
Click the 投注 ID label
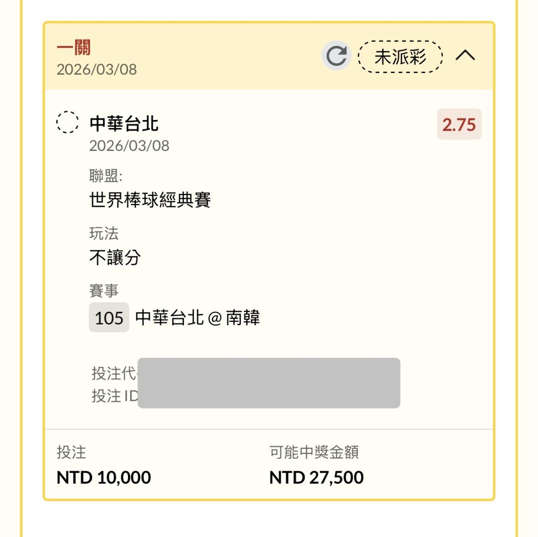pyautogui.click(x=114, y=396)
